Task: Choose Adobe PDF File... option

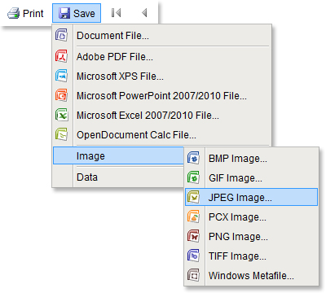Action: pyautogui.click(x=162, y=57)
